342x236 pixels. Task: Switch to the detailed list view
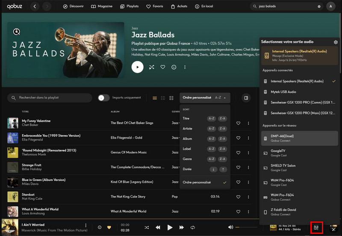point(163,98)
